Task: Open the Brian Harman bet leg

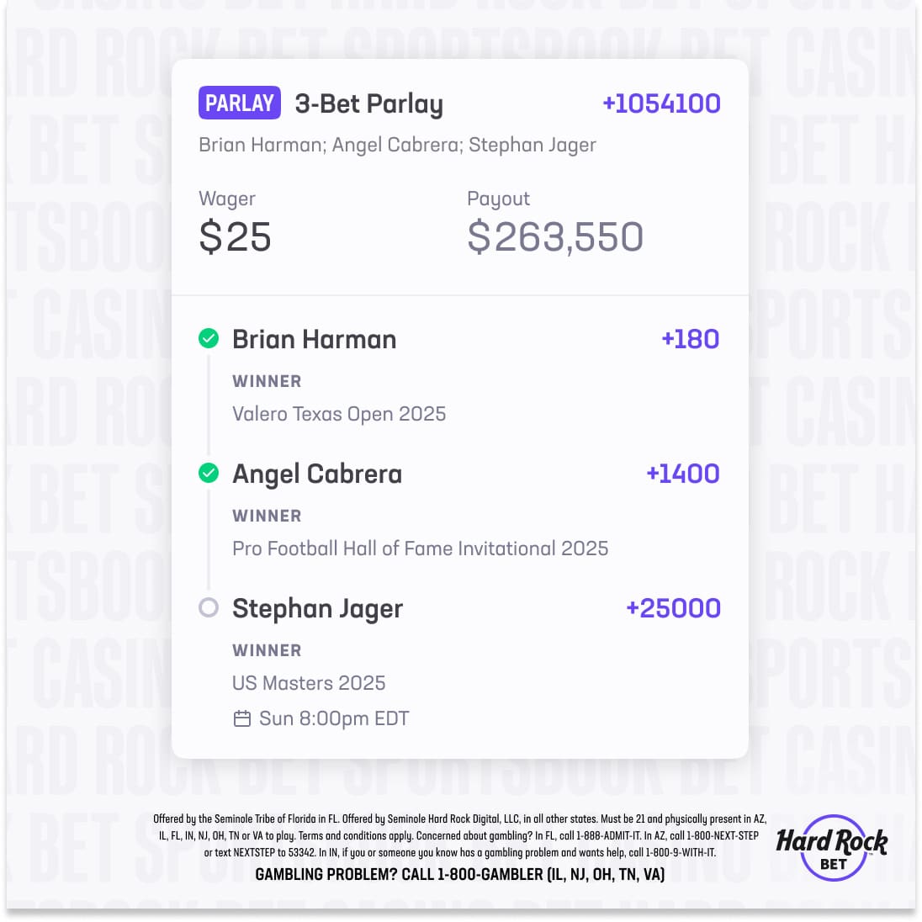Action: point(314,339)
